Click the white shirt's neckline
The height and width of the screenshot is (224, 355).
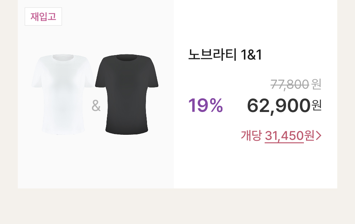63,57
